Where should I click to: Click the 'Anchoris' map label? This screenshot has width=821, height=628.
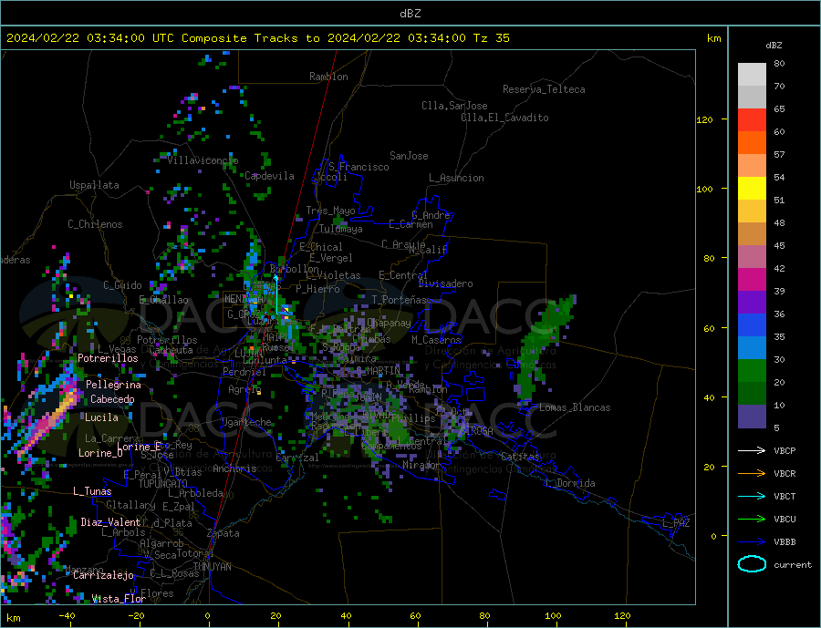tap(234, 468)
